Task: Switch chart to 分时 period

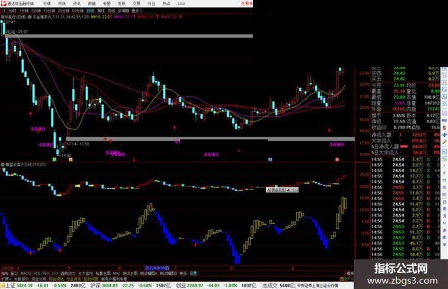Action: pos(12,10)
